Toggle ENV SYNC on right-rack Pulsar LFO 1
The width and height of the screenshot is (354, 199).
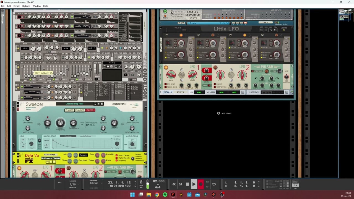(166, 84)
